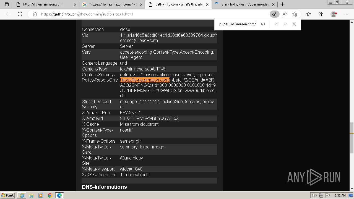Image resolution: width=354 pixels, height=199 pixels.
Task: Click the sameorigin value
Action: [131, 141]
